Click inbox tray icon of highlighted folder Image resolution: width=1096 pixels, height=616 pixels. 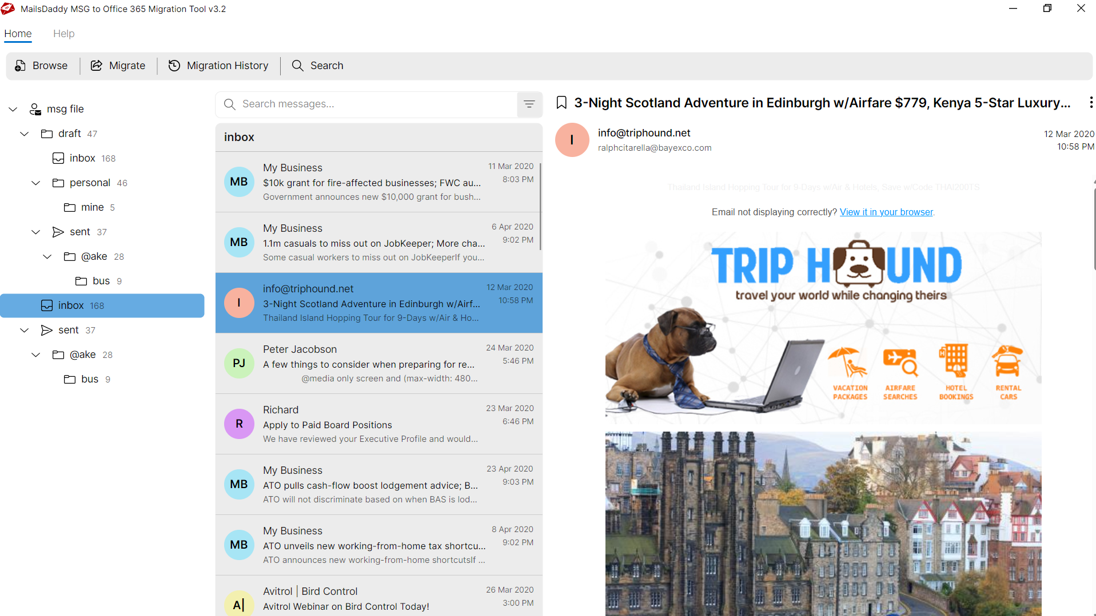tap(47, 305)
